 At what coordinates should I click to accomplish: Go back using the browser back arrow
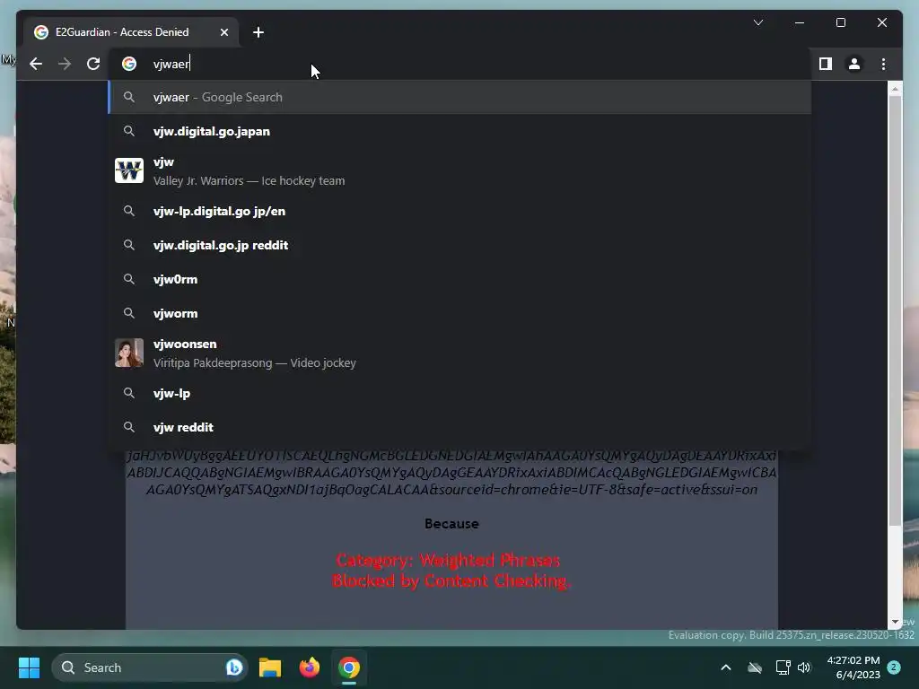coord(36,64)
